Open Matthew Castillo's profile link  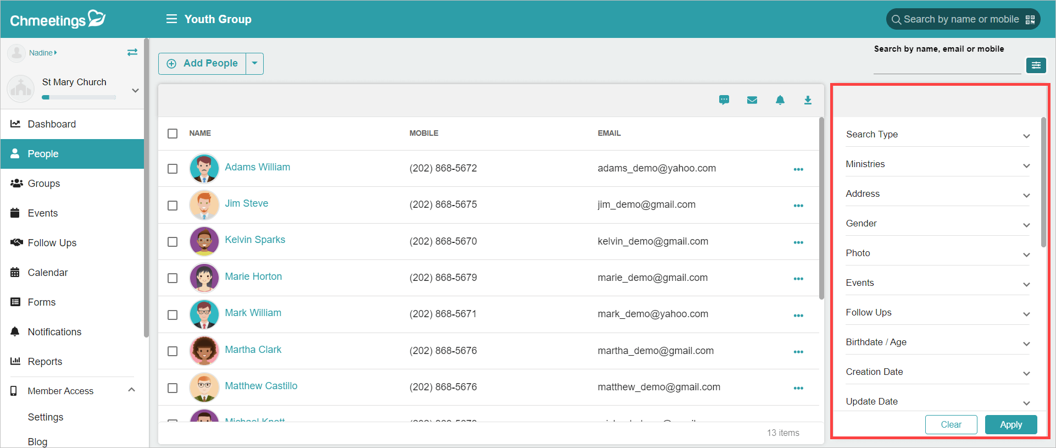[261, 386]
